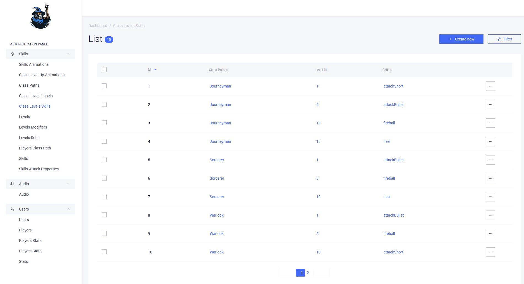Click the music note icon beside Audio
The image size is (524, 284).
[12, 184]
